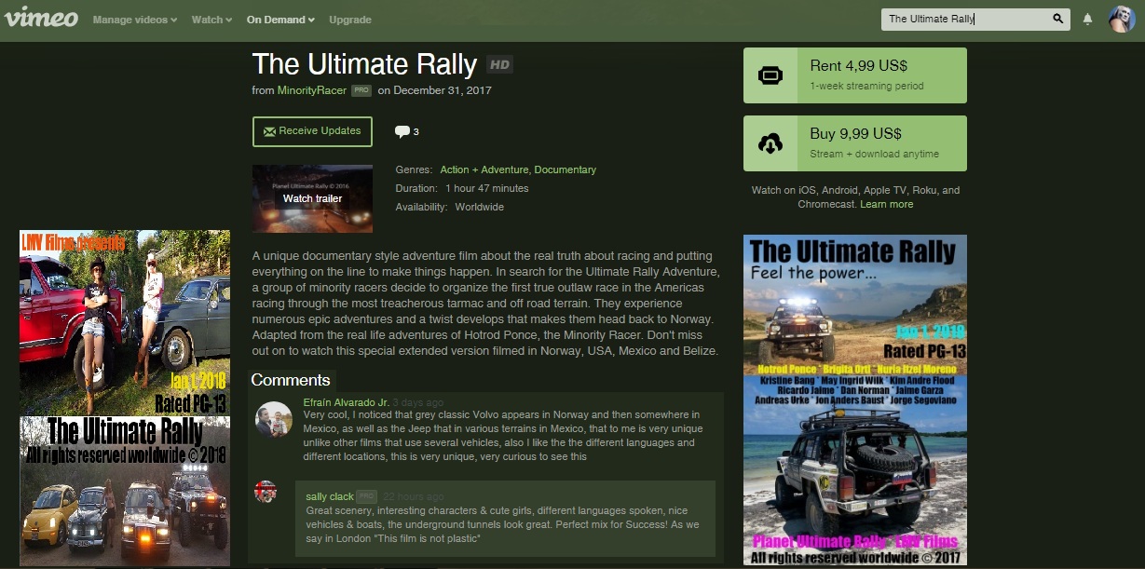
Task: Click the search magnifier icon
Action: [1058, 19]
